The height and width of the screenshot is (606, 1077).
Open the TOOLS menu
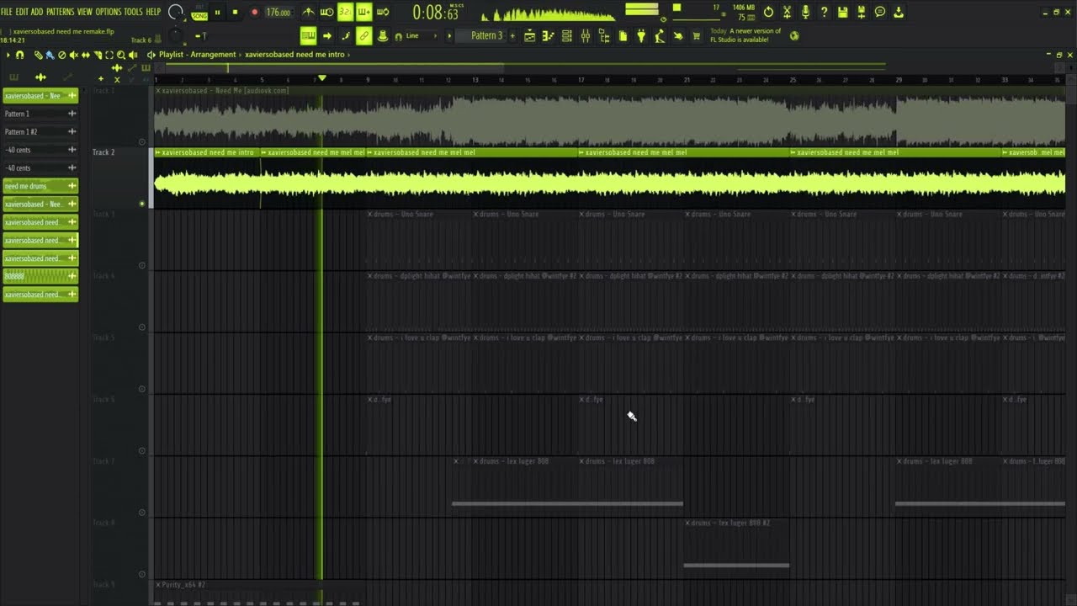(133, 12)
